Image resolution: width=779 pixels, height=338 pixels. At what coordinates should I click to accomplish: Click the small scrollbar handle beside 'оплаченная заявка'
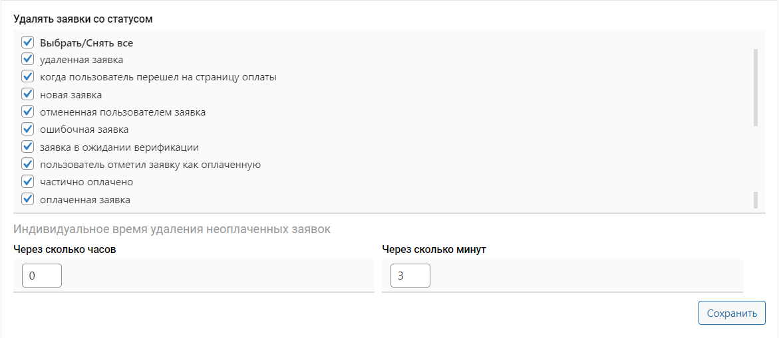[756, 200]
